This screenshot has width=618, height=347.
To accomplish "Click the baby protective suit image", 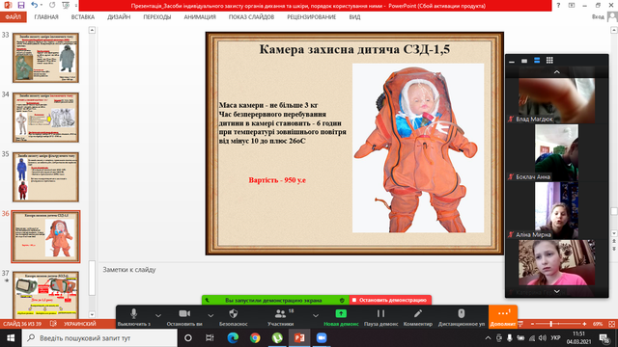I will point(418,147).
